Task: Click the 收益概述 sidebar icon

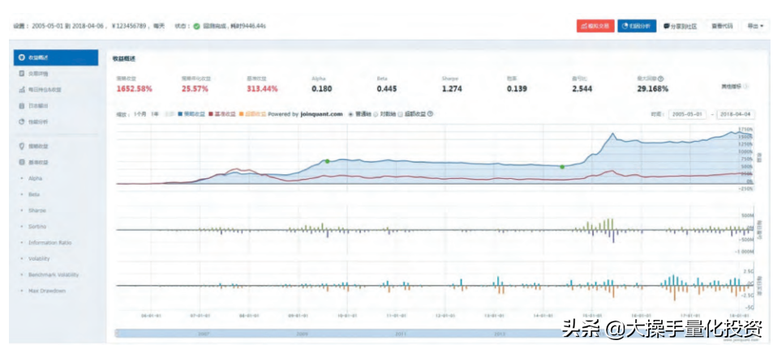Action: (21, 58)
